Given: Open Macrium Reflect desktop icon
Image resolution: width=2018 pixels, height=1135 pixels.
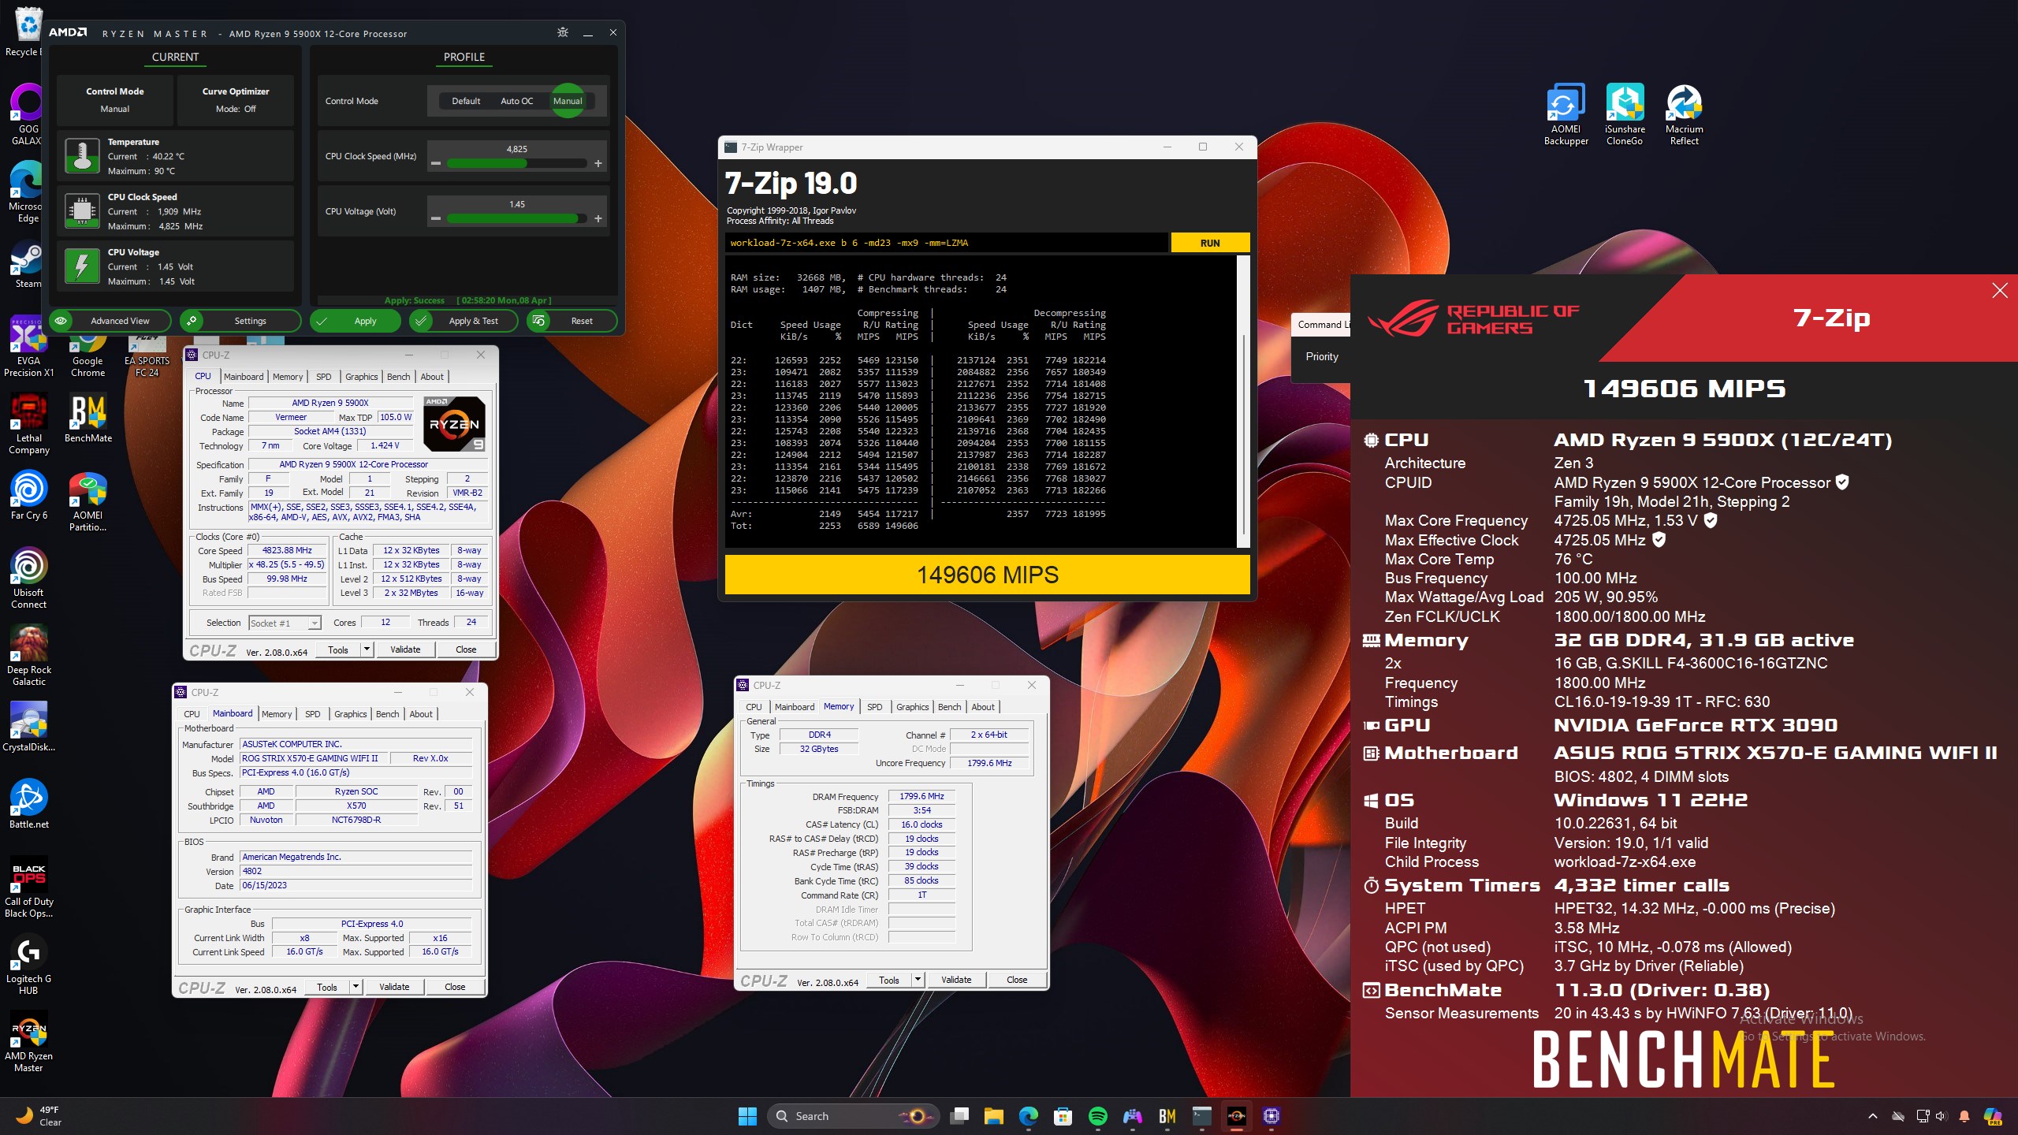Looking at the screenshot, I should pos(1684,115).
